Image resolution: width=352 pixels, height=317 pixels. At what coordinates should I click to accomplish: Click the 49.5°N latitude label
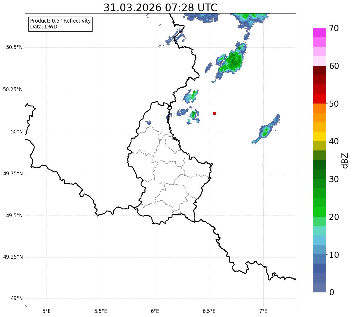click(14, 216)
